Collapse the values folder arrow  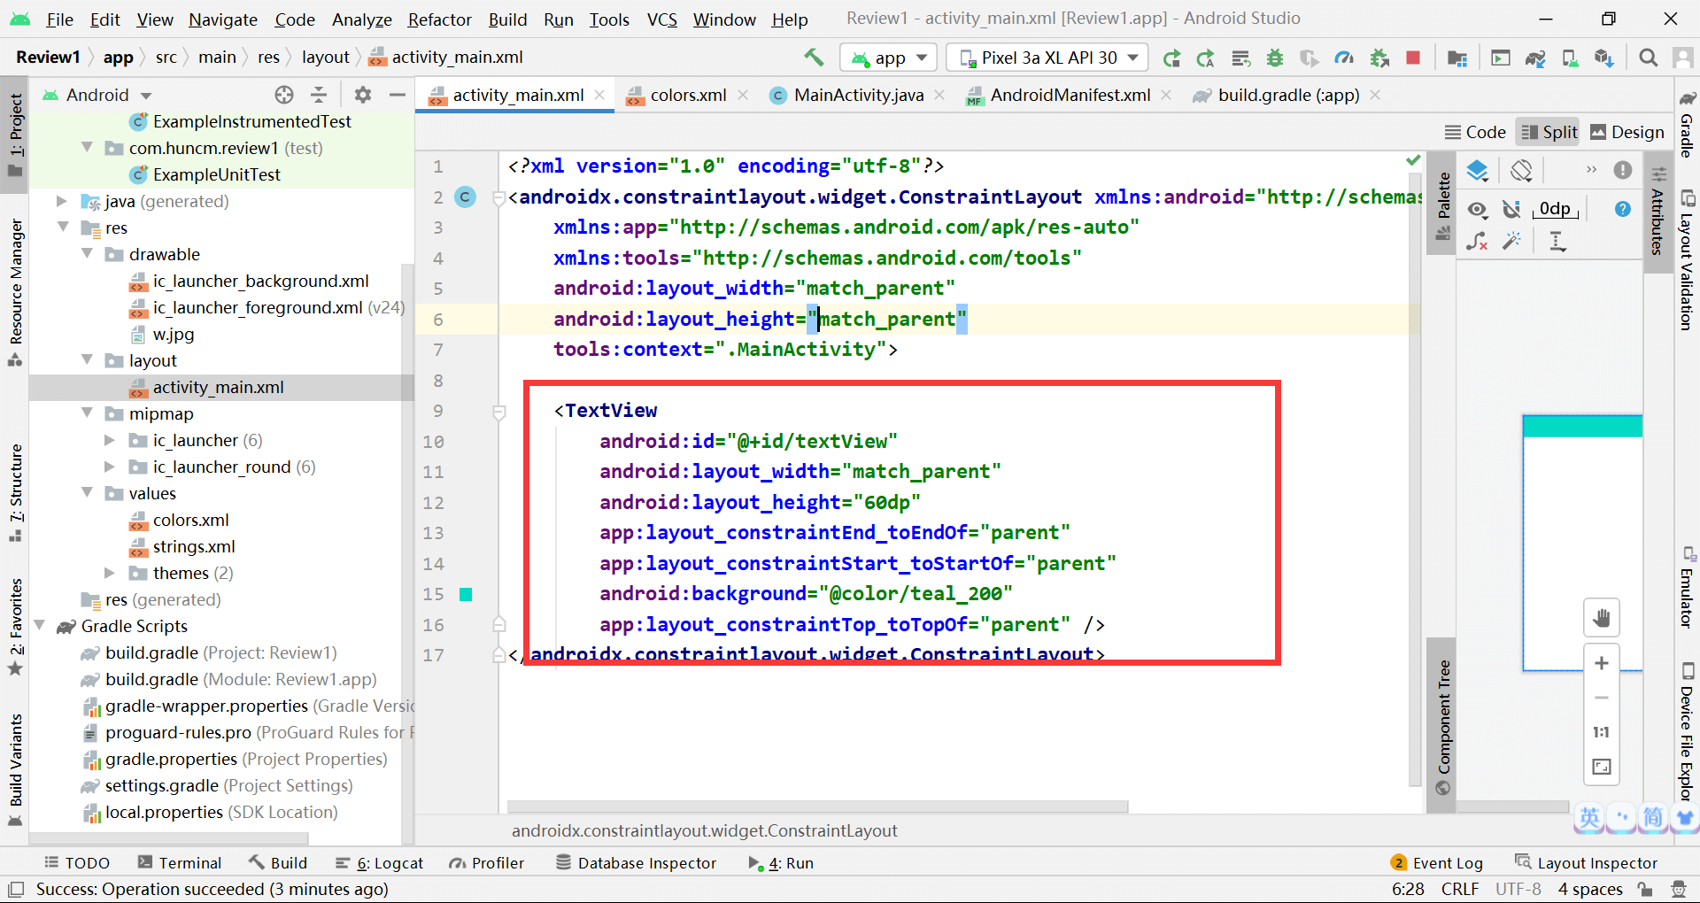(87, 493)
